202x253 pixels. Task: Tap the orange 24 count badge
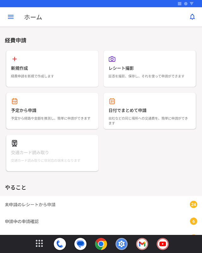(x=193, y=205)
